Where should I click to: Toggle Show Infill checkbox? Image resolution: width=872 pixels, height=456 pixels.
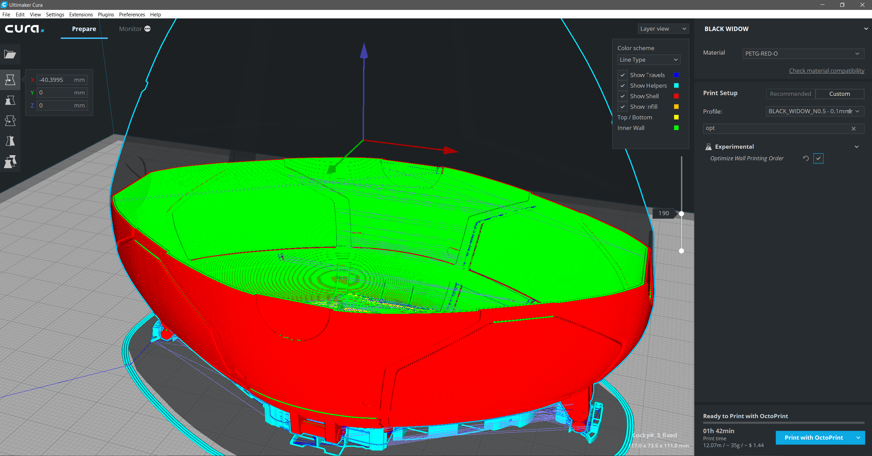[623, 107]
